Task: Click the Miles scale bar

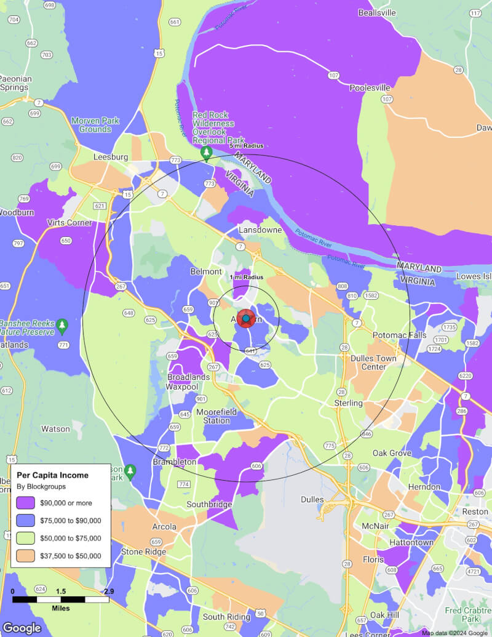Action: (x=60, y=599)
